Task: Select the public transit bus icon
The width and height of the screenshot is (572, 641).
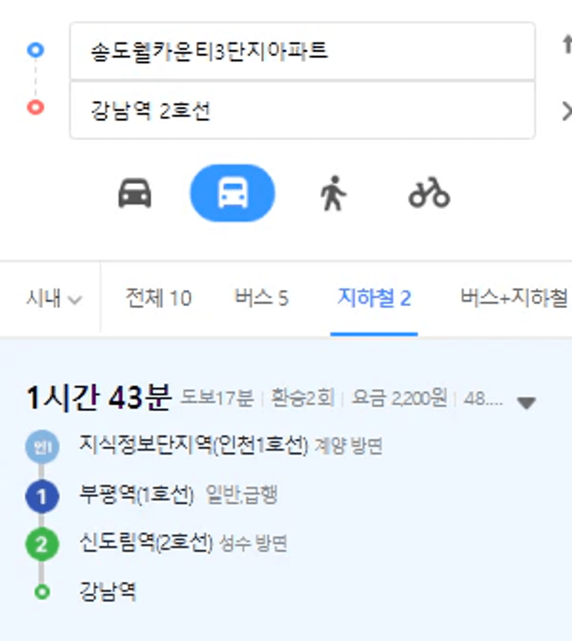Action: [x=232, y=193]
